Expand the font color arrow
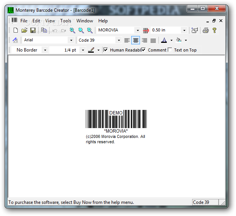Viewport: 236px width, 216px height. pos(171,40)
